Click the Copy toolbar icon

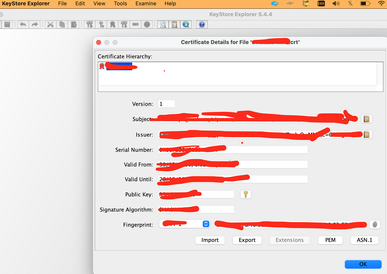click(62, 24)
